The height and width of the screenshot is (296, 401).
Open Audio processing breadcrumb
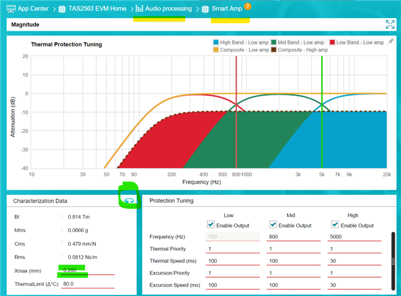(x=169, y=9)
